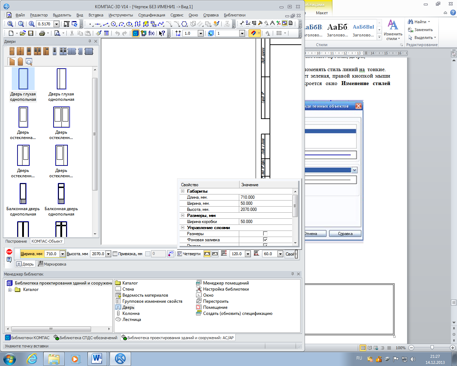Viewport: 457px width, 366px height.
Task: Open the f(x) variables icon
Action: [x=152, y=33]
